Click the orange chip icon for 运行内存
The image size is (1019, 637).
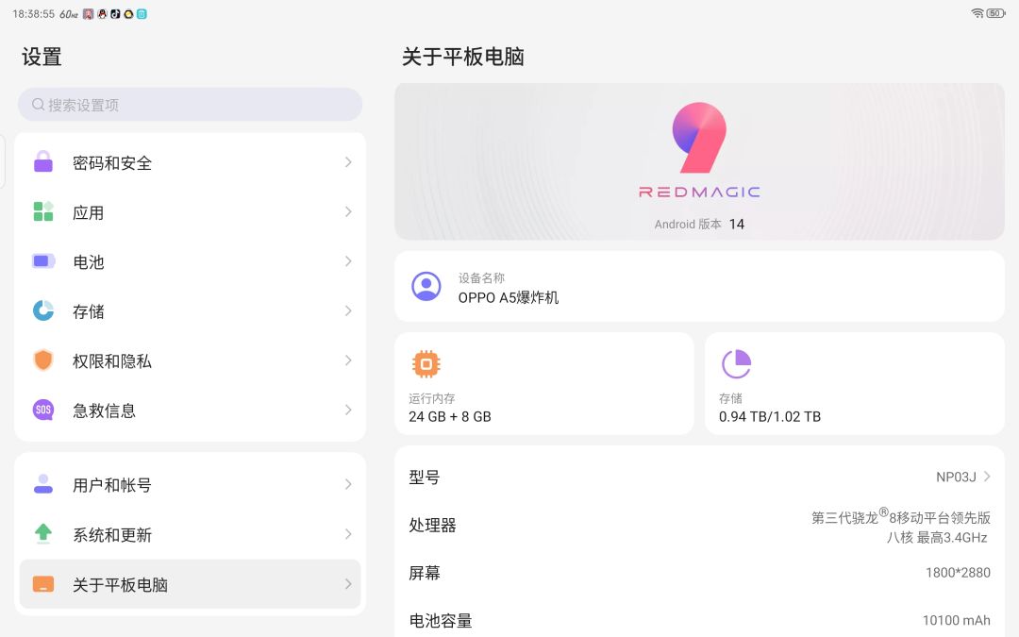[x=426, y=364]
